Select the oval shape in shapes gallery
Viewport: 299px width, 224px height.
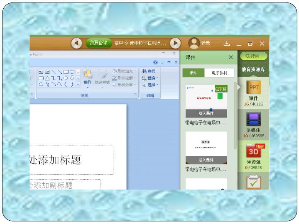click(72, 72)
